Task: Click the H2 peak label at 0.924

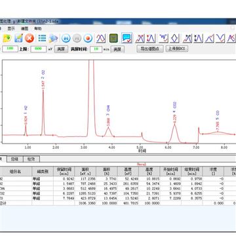Action: click(x=26, y=115)
